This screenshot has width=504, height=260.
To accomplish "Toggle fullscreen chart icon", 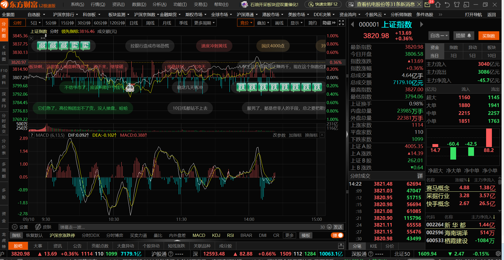I will click(341, 23).
